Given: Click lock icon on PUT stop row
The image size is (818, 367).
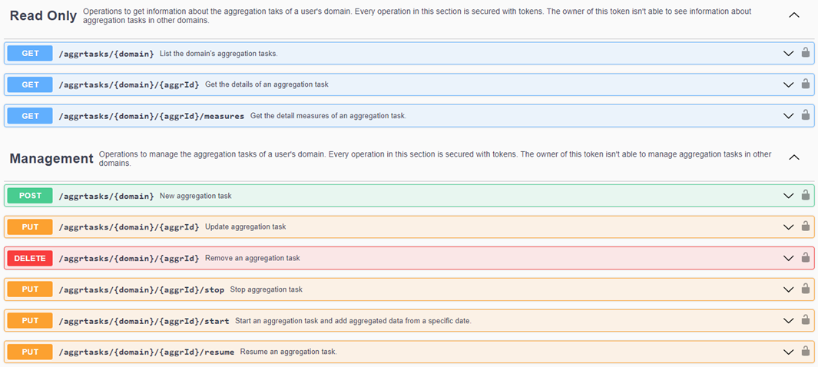Looking at the screenshot, I should tap(806, 289).
